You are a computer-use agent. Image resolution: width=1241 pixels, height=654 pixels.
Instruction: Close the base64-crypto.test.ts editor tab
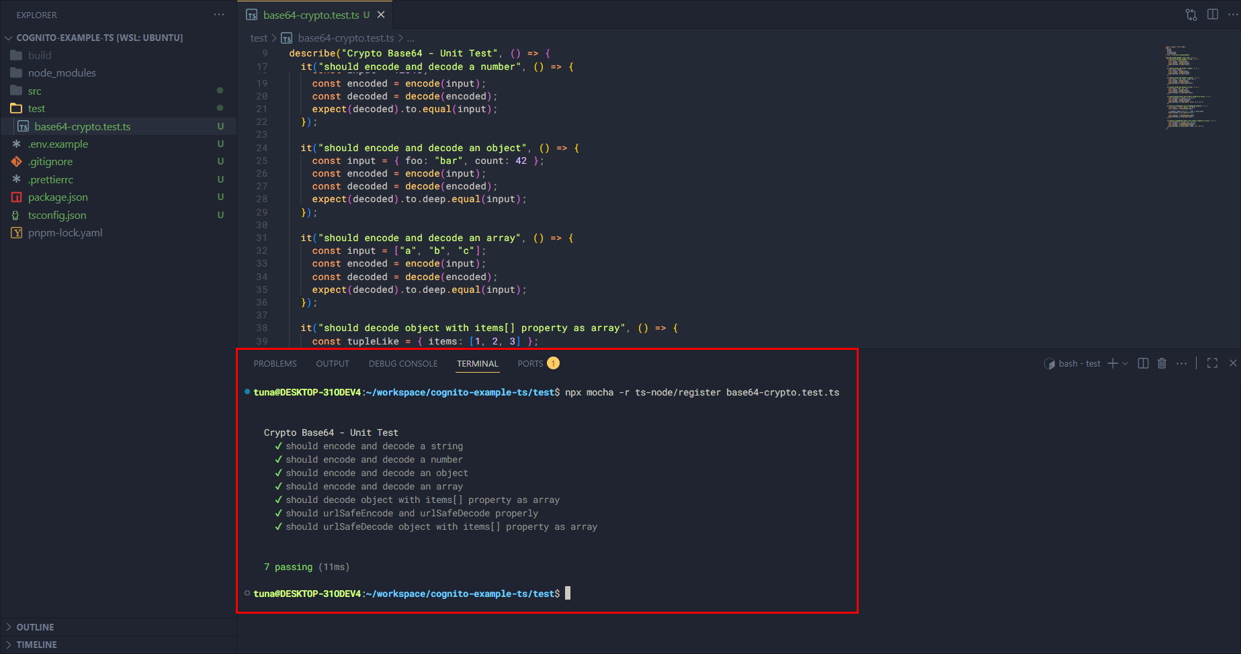381,15
